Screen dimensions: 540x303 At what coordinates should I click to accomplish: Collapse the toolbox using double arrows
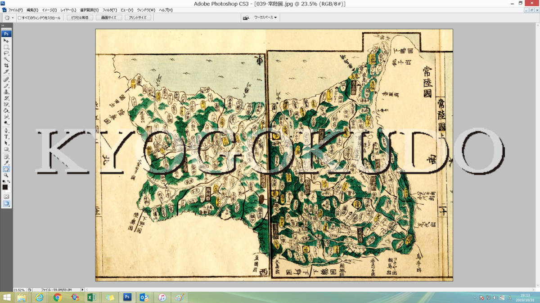(x=3, y=26)
